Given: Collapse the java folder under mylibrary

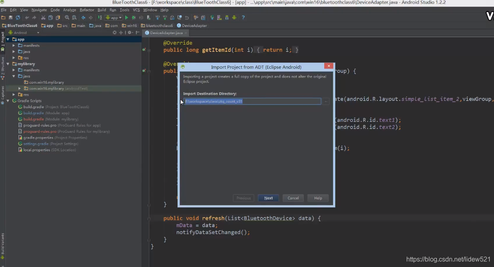Looking at the screenshot, I should point(14,76).
